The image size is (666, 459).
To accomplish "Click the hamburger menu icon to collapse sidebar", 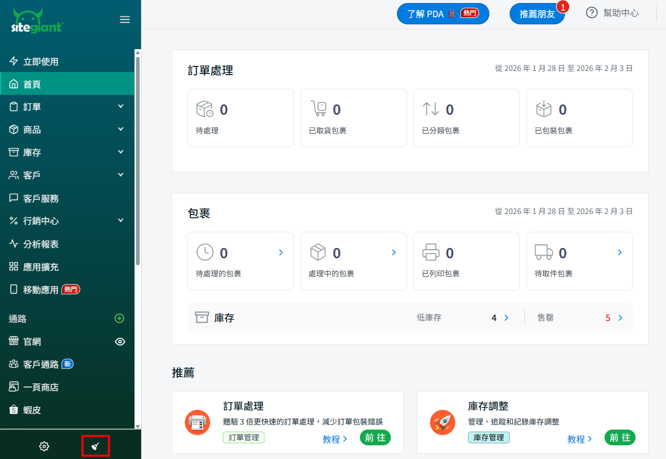I will tap(124, 20).
